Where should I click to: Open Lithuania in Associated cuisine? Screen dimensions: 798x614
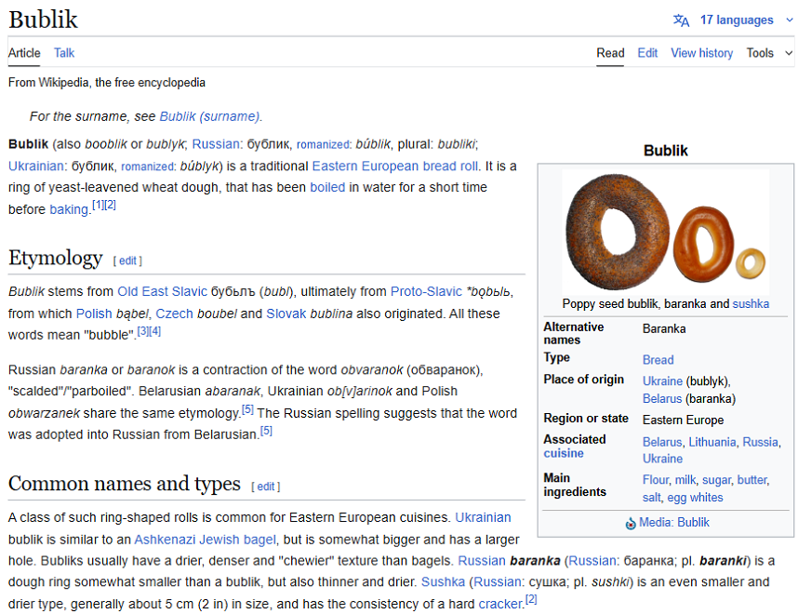tap(712, 442)
